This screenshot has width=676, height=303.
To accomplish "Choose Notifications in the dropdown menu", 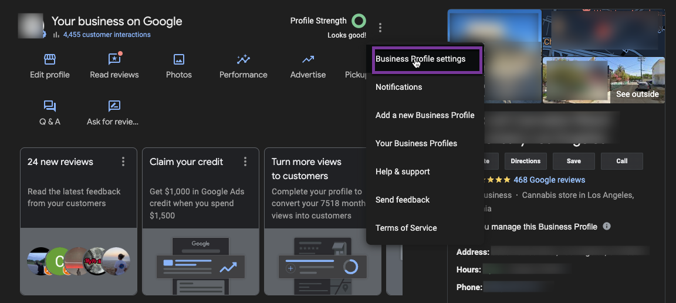I will coord(399,87).
